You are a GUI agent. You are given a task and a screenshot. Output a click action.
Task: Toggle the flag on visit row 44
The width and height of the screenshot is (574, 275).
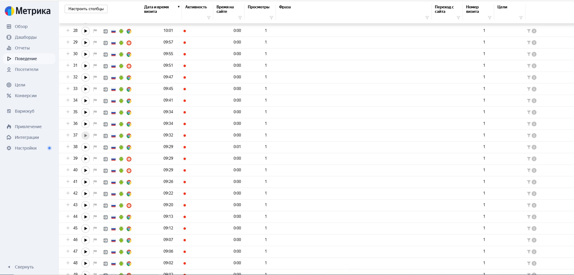coord(95,217)
